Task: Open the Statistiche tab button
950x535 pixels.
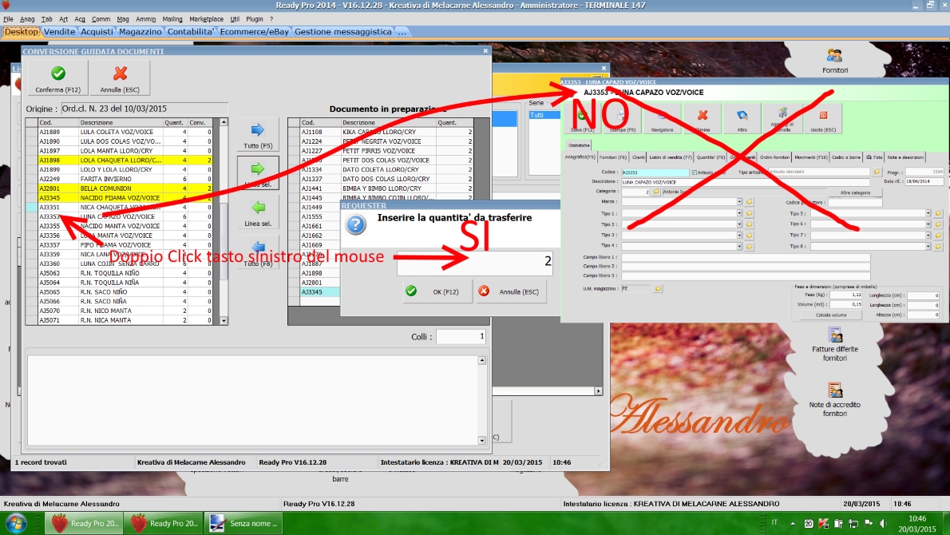Action: pos(579,145)
